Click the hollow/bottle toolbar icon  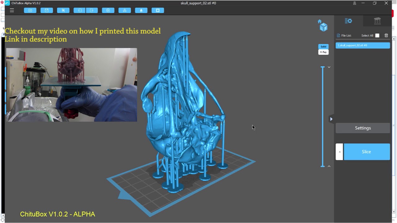[141, 10]
